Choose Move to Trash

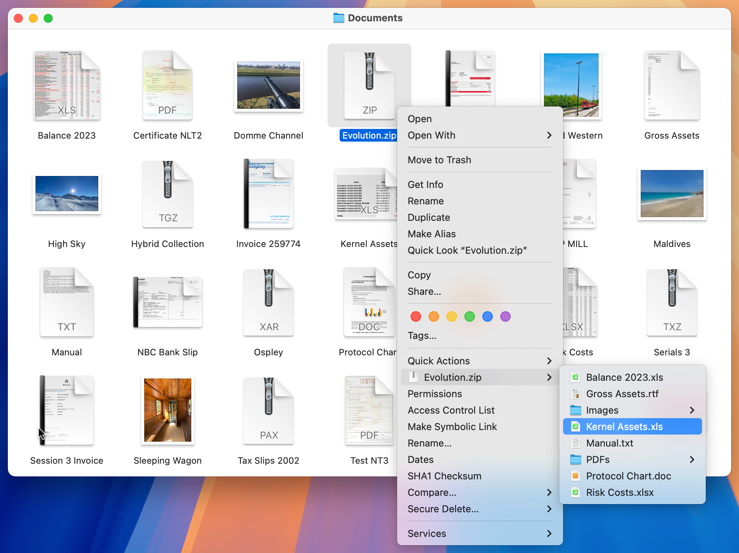[480, 160]
